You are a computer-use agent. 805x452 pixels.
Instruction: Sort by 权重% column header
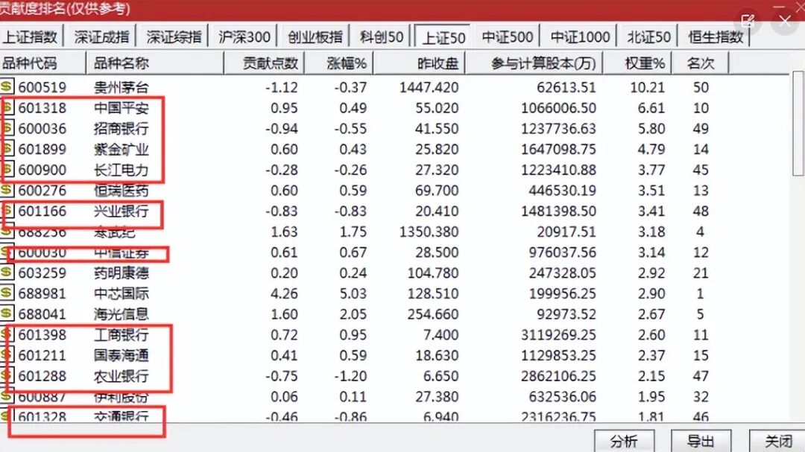point(637,63)
